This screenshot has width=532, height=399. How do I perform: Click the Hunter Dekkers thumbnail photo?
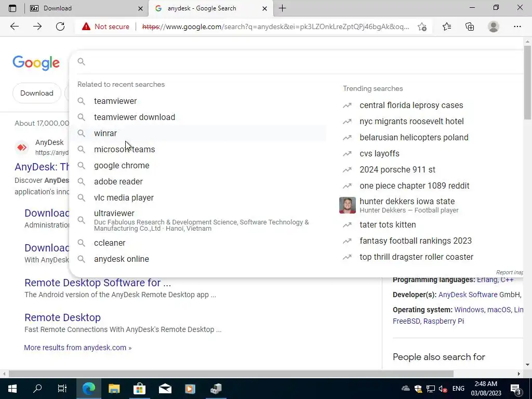[x=348, y=205]
